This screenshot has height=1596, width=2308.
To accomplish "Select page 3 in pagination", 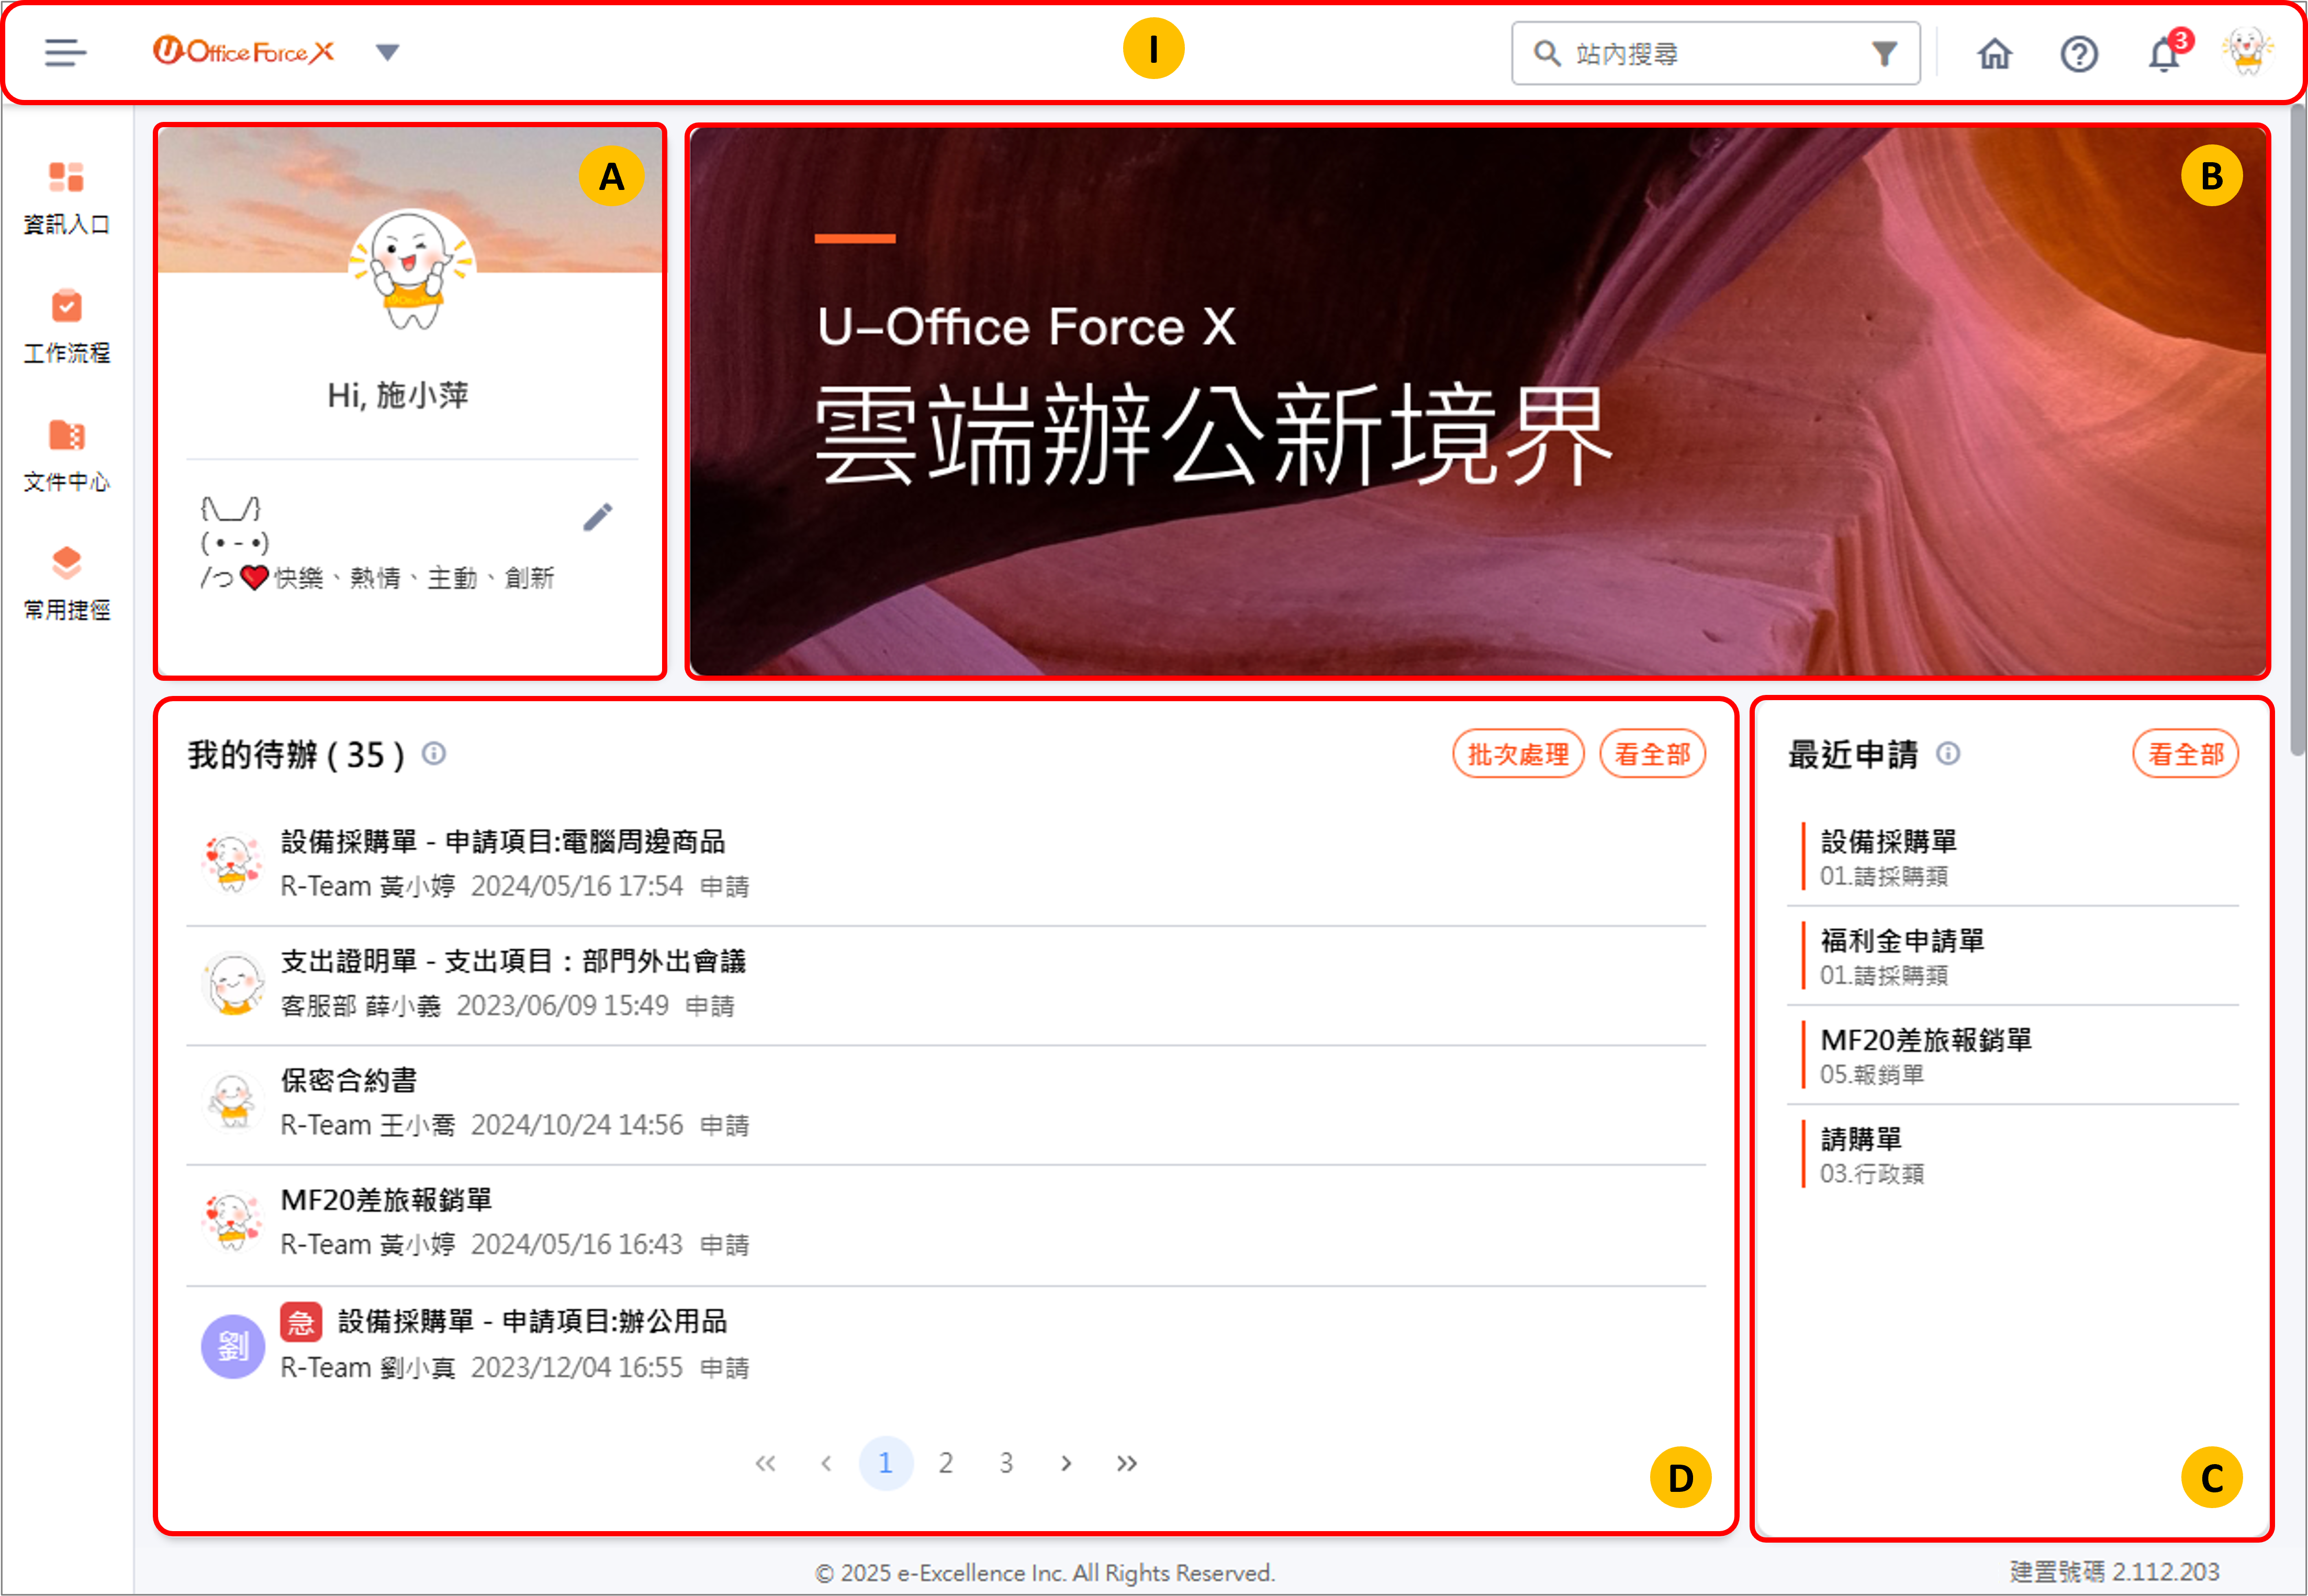I will coord(1006,1463).
